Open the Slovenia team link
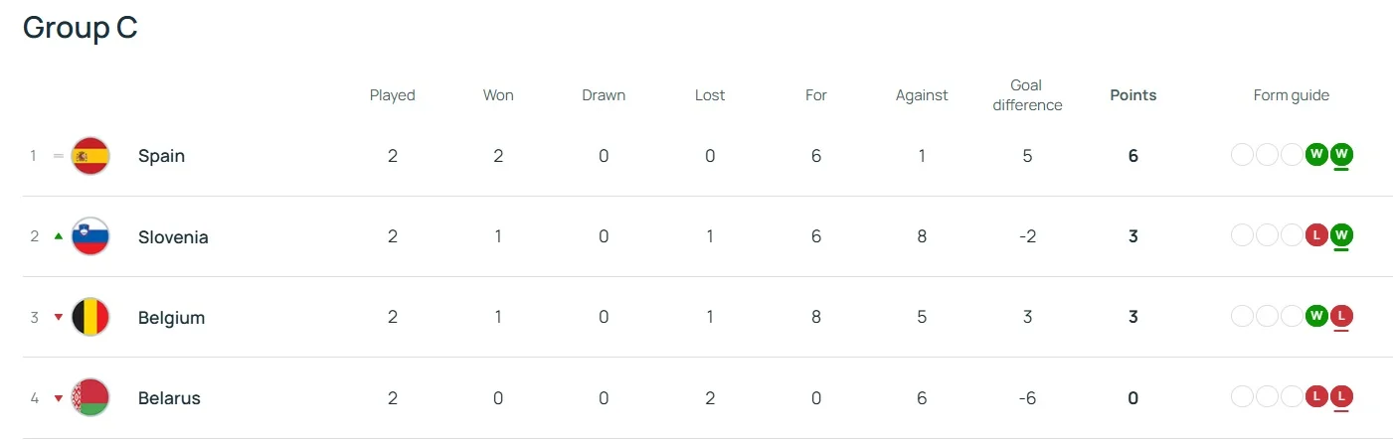This screenshot has width=1393, height=440. [x=173, y=237]
